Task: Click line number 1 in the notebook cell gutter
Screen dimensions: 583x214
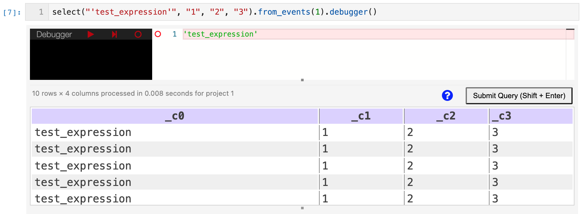Action: [41, 12]
